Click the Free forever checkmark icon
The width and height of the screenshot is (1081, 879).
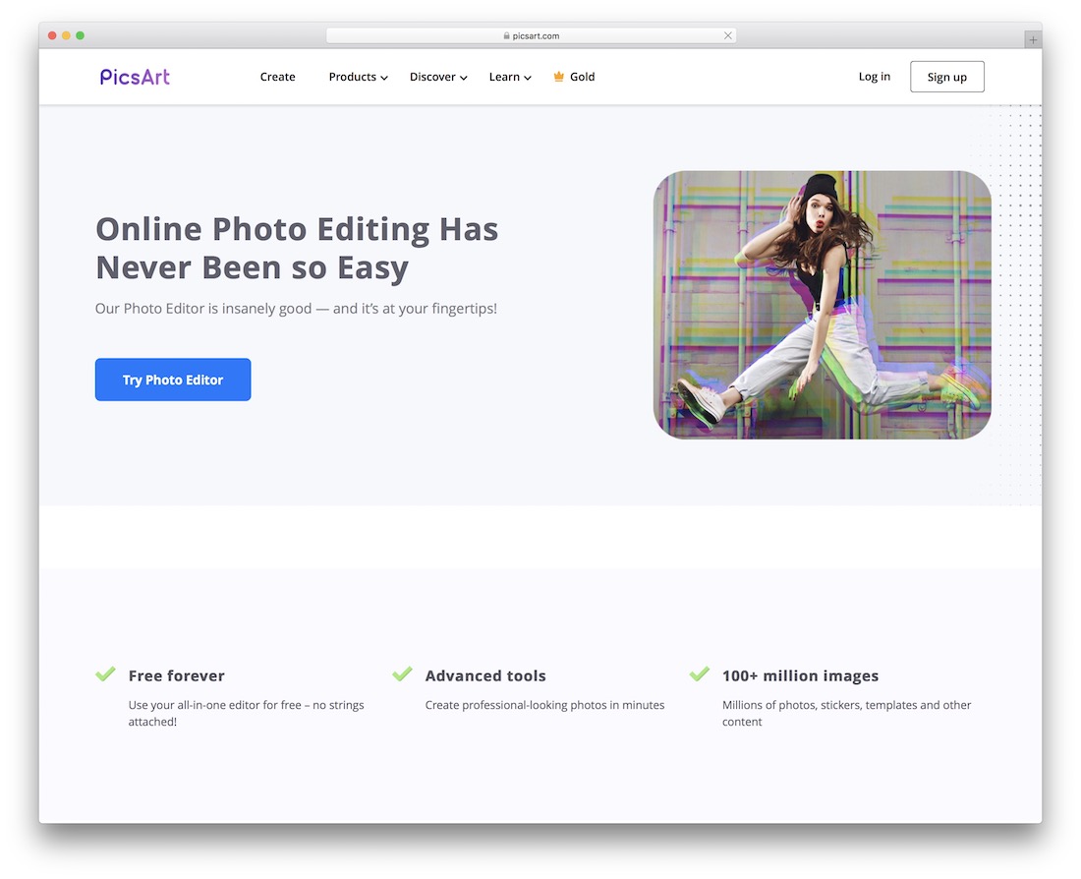pos(105,674)
